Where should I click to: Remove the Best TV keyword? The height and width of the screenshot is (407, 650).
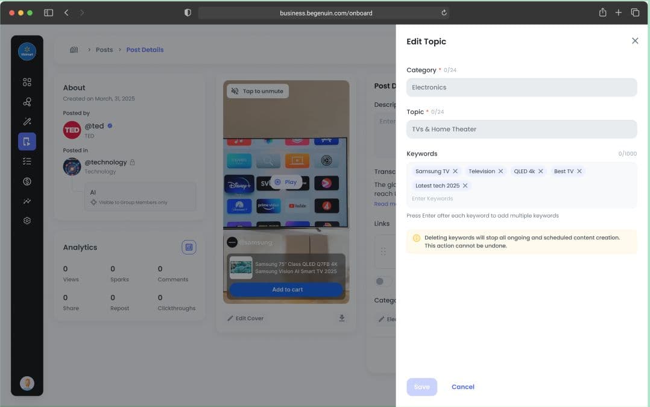pyautogui.click(x=579, y=171)
